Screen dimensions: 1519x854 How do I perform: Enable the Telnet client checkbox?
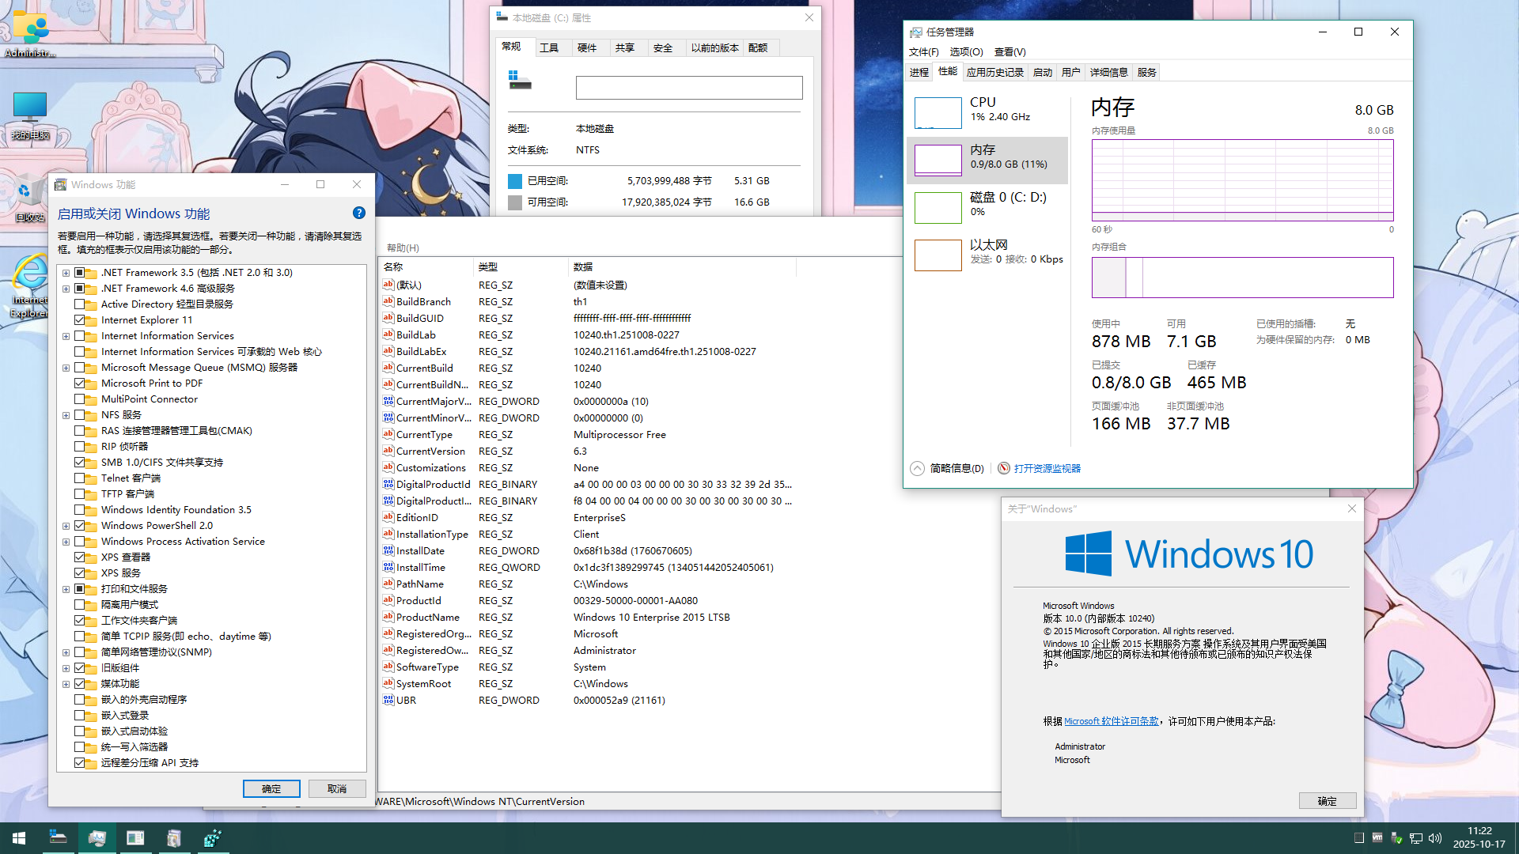(x=80, y=478)
